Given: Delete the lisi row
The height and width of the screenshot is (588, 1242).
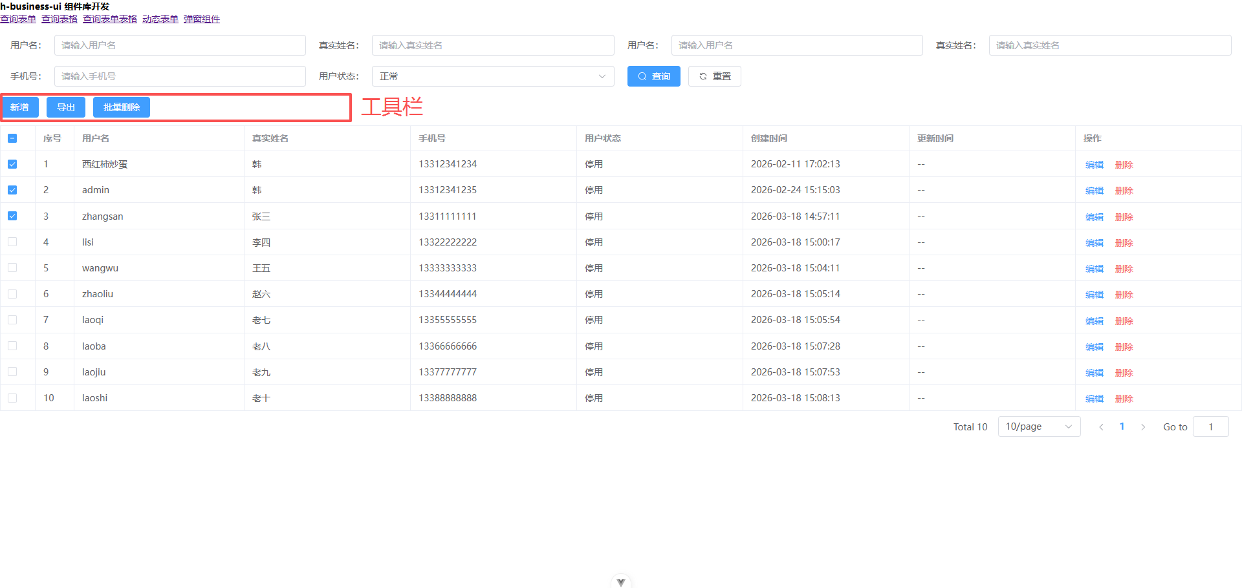Looking at the screenshot, I should coord(1124,243).
